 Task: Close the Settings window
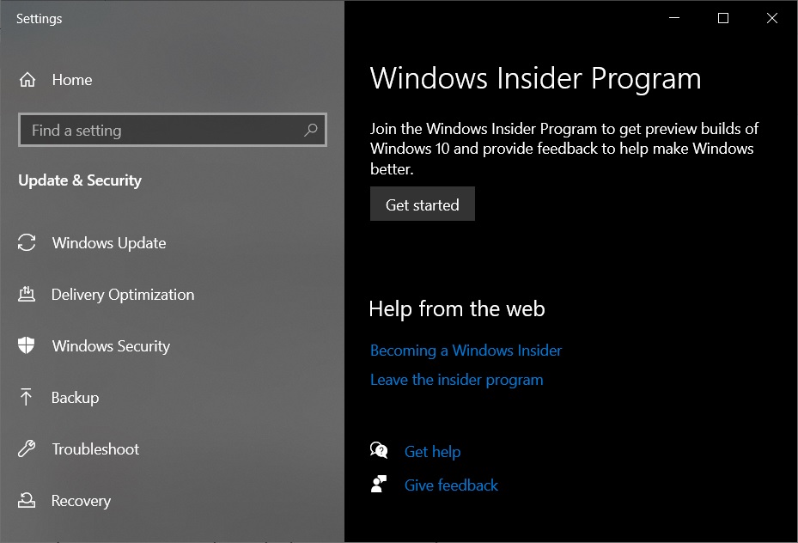coord(772,18)
